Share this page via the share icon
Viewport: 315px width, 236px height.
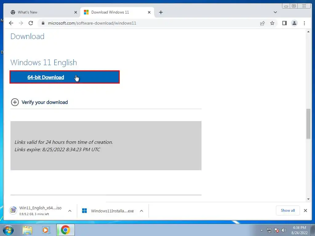(262, 23)
